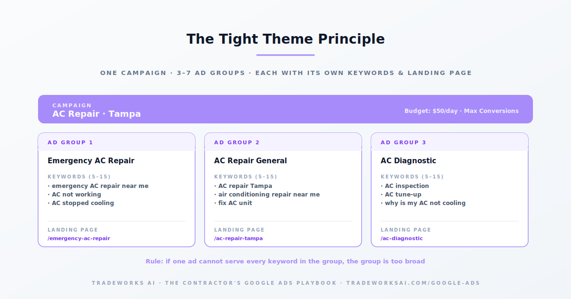Click The Tight Theme Principle heading
This screenshot has height=299, width=571.
point(285,39)
